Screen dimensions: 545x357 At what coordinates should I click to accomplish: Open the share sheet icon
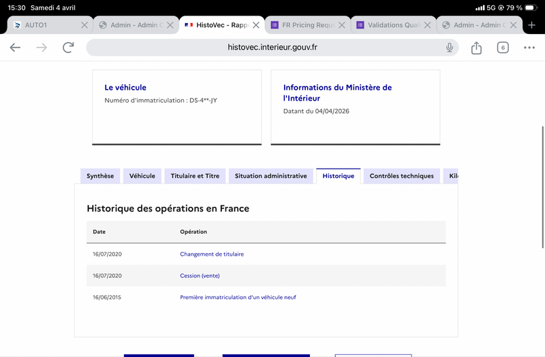(x=476, y=48)
